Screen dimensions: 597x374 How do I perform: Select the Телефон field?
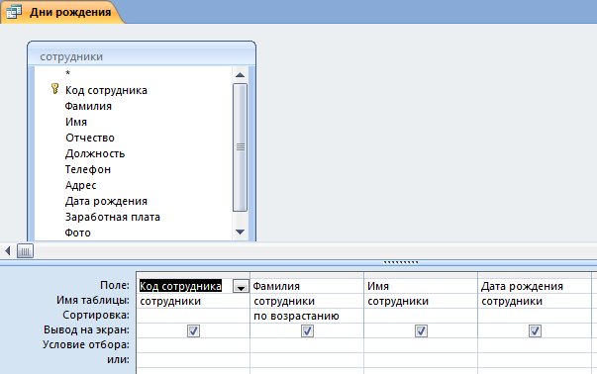point(87,169)
